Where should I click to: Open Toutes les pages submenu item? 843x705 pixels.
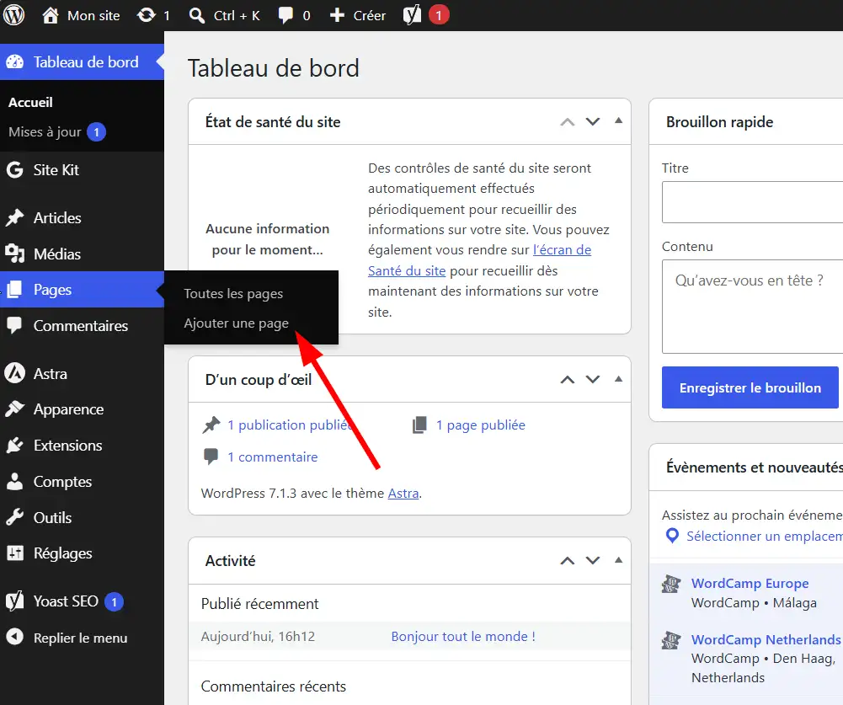tap(233, 294)
